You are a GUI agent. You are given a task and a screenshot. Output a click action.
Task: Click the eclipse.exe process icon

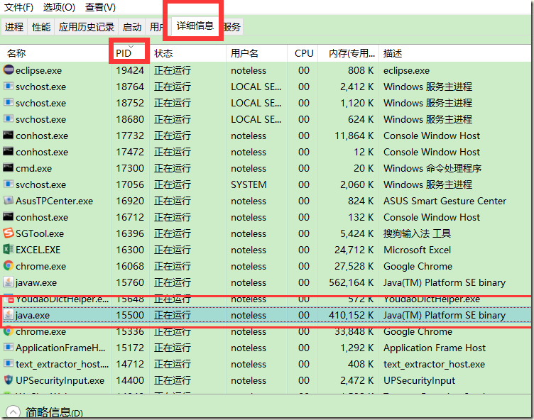click(x=9, y=70)
